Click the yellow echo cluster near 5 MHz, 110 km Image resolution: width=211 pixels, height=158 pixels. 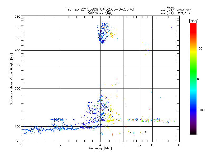pos(110,119)
